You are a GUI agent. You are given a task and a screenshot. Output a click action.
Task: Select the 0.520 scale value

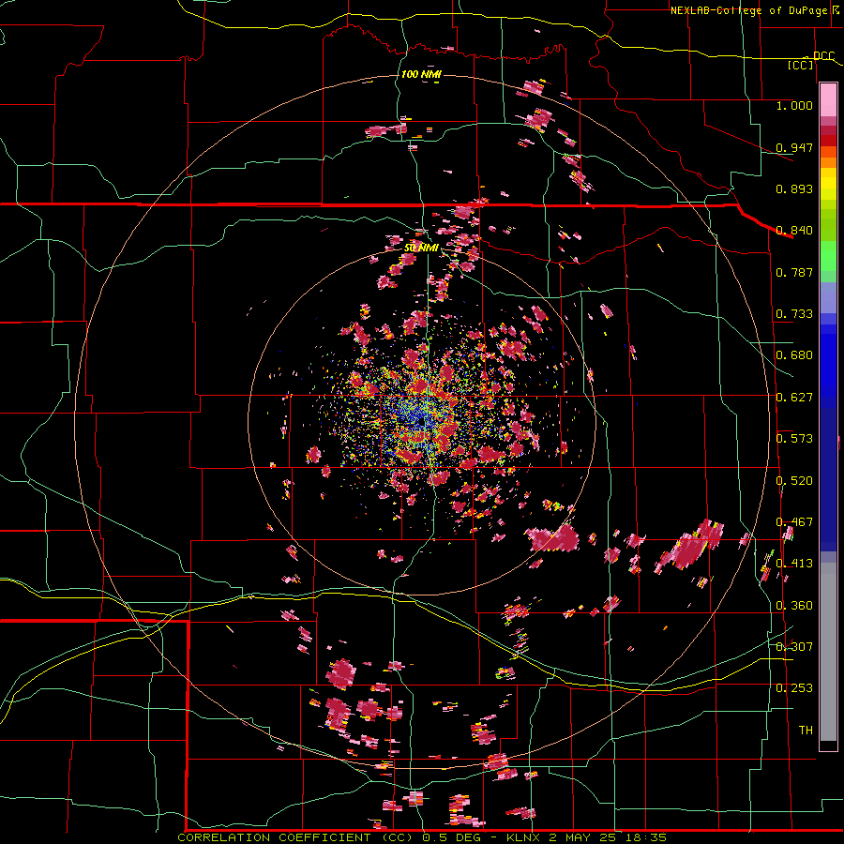(794, 481)
